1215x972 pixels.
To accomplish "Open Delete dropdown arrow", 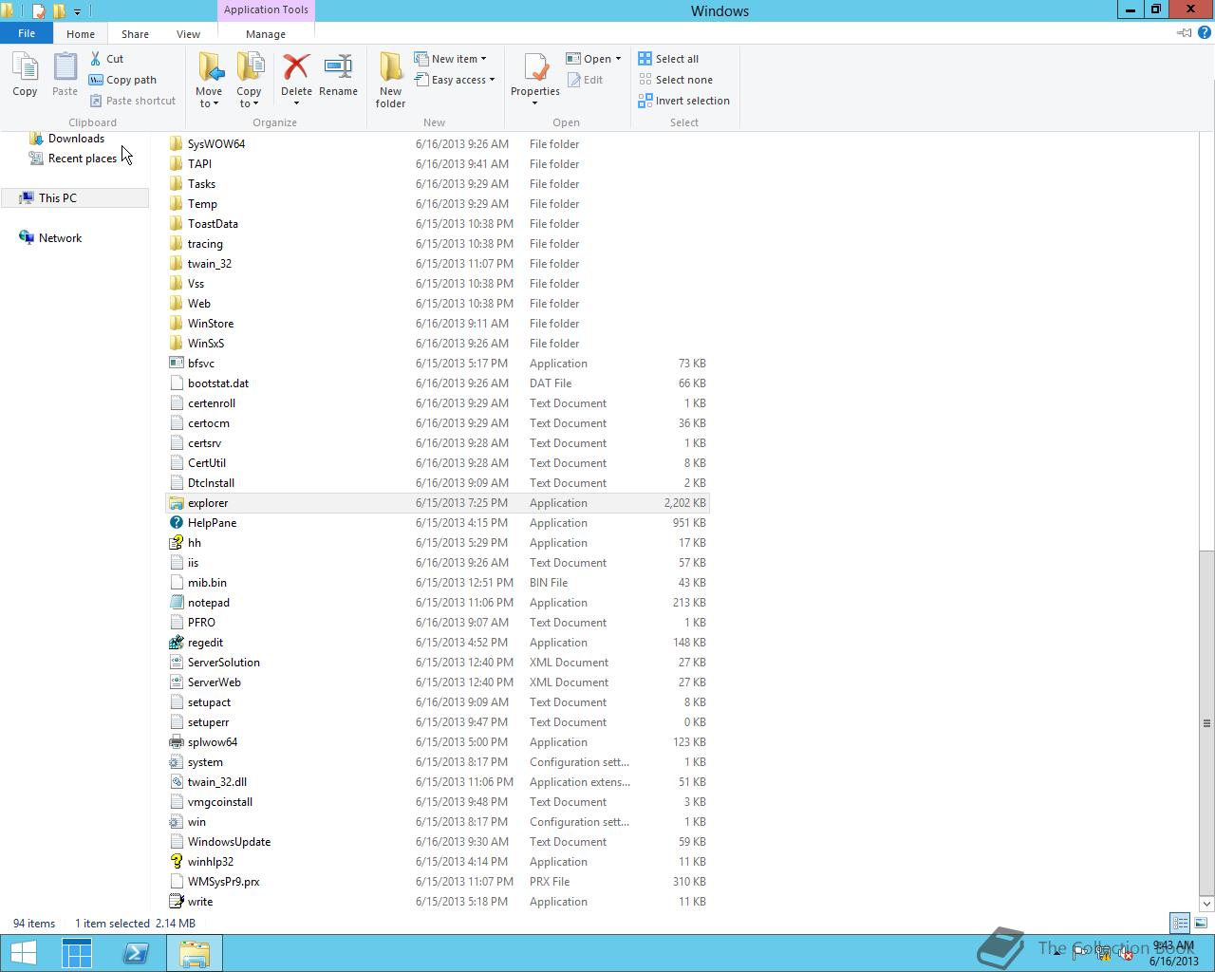I will (x=296, y=103).
